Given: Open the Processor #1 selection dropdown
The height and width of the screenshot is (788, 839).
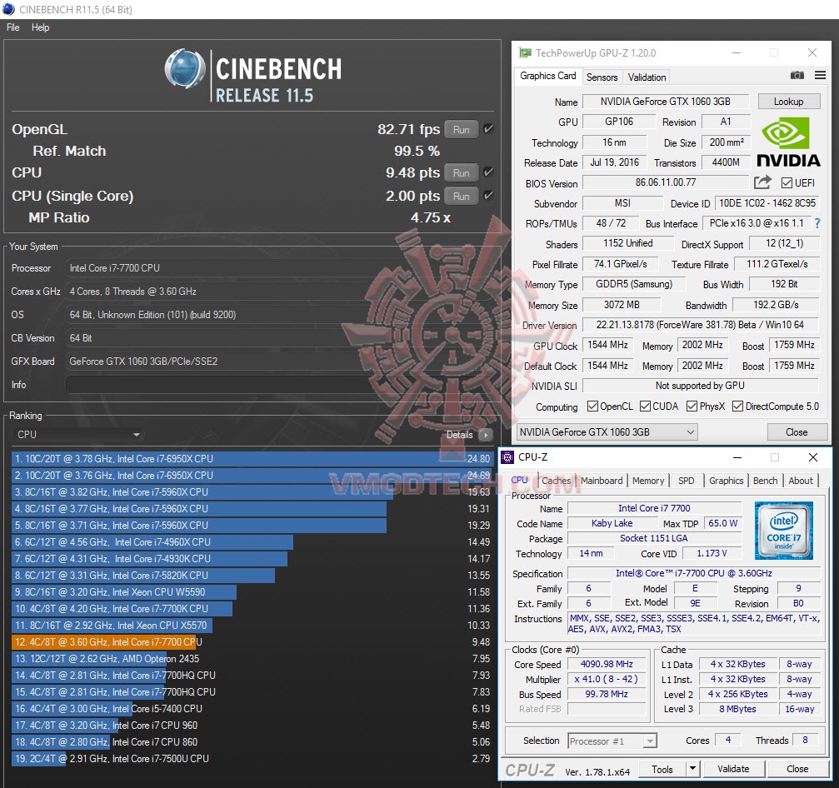Looking at the screenshot, I should coord(612,741).
